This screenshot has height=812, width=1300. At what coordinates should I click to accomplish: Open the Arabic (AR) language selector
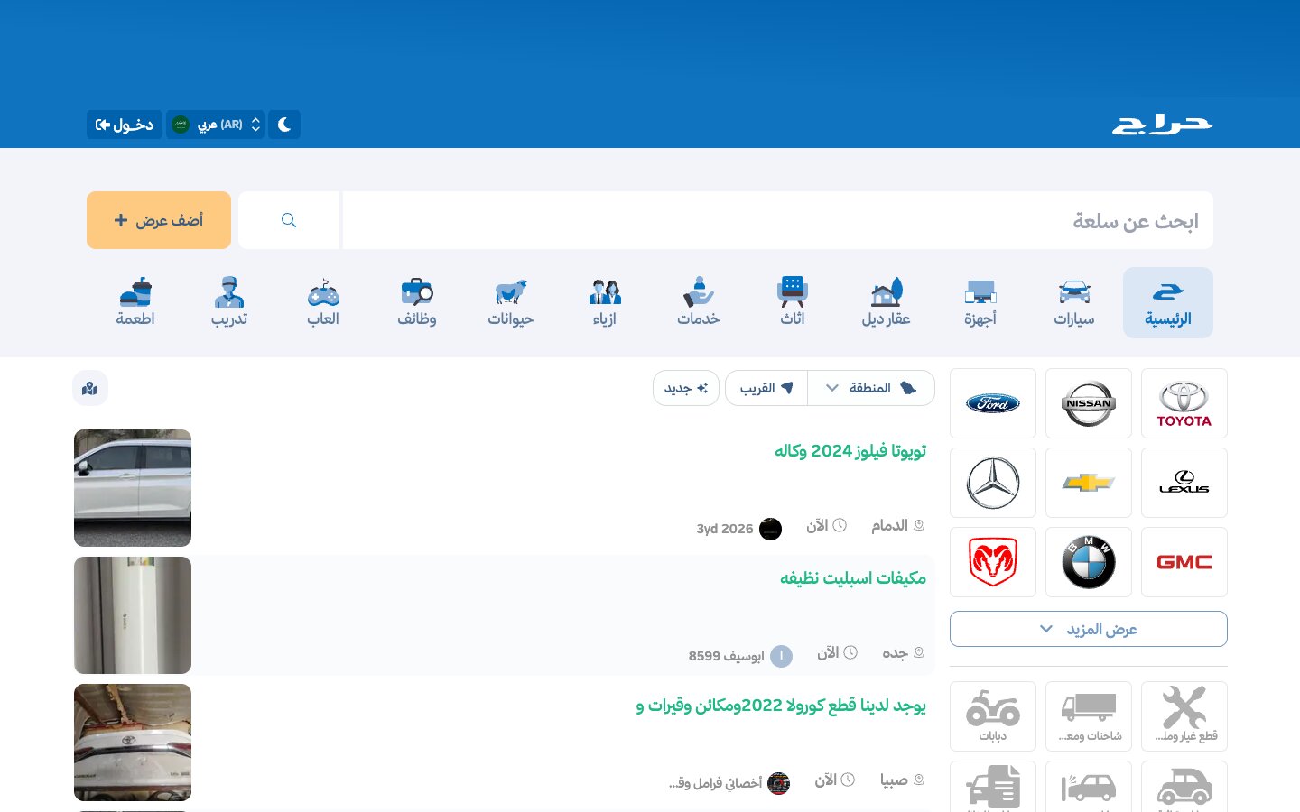(x=216, y=125)
